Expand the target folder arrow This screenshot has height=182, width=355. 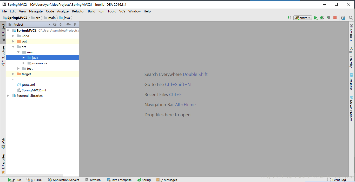click(13, 74)
